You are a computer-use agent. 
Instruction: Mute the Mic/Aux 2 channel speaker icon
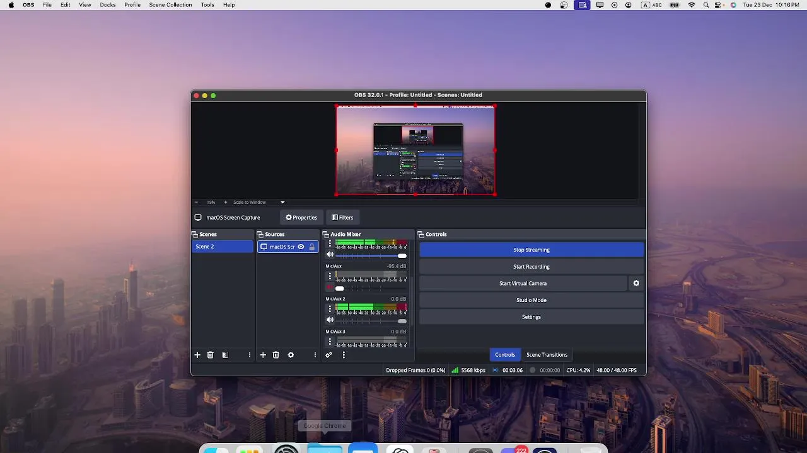point(329,320)
